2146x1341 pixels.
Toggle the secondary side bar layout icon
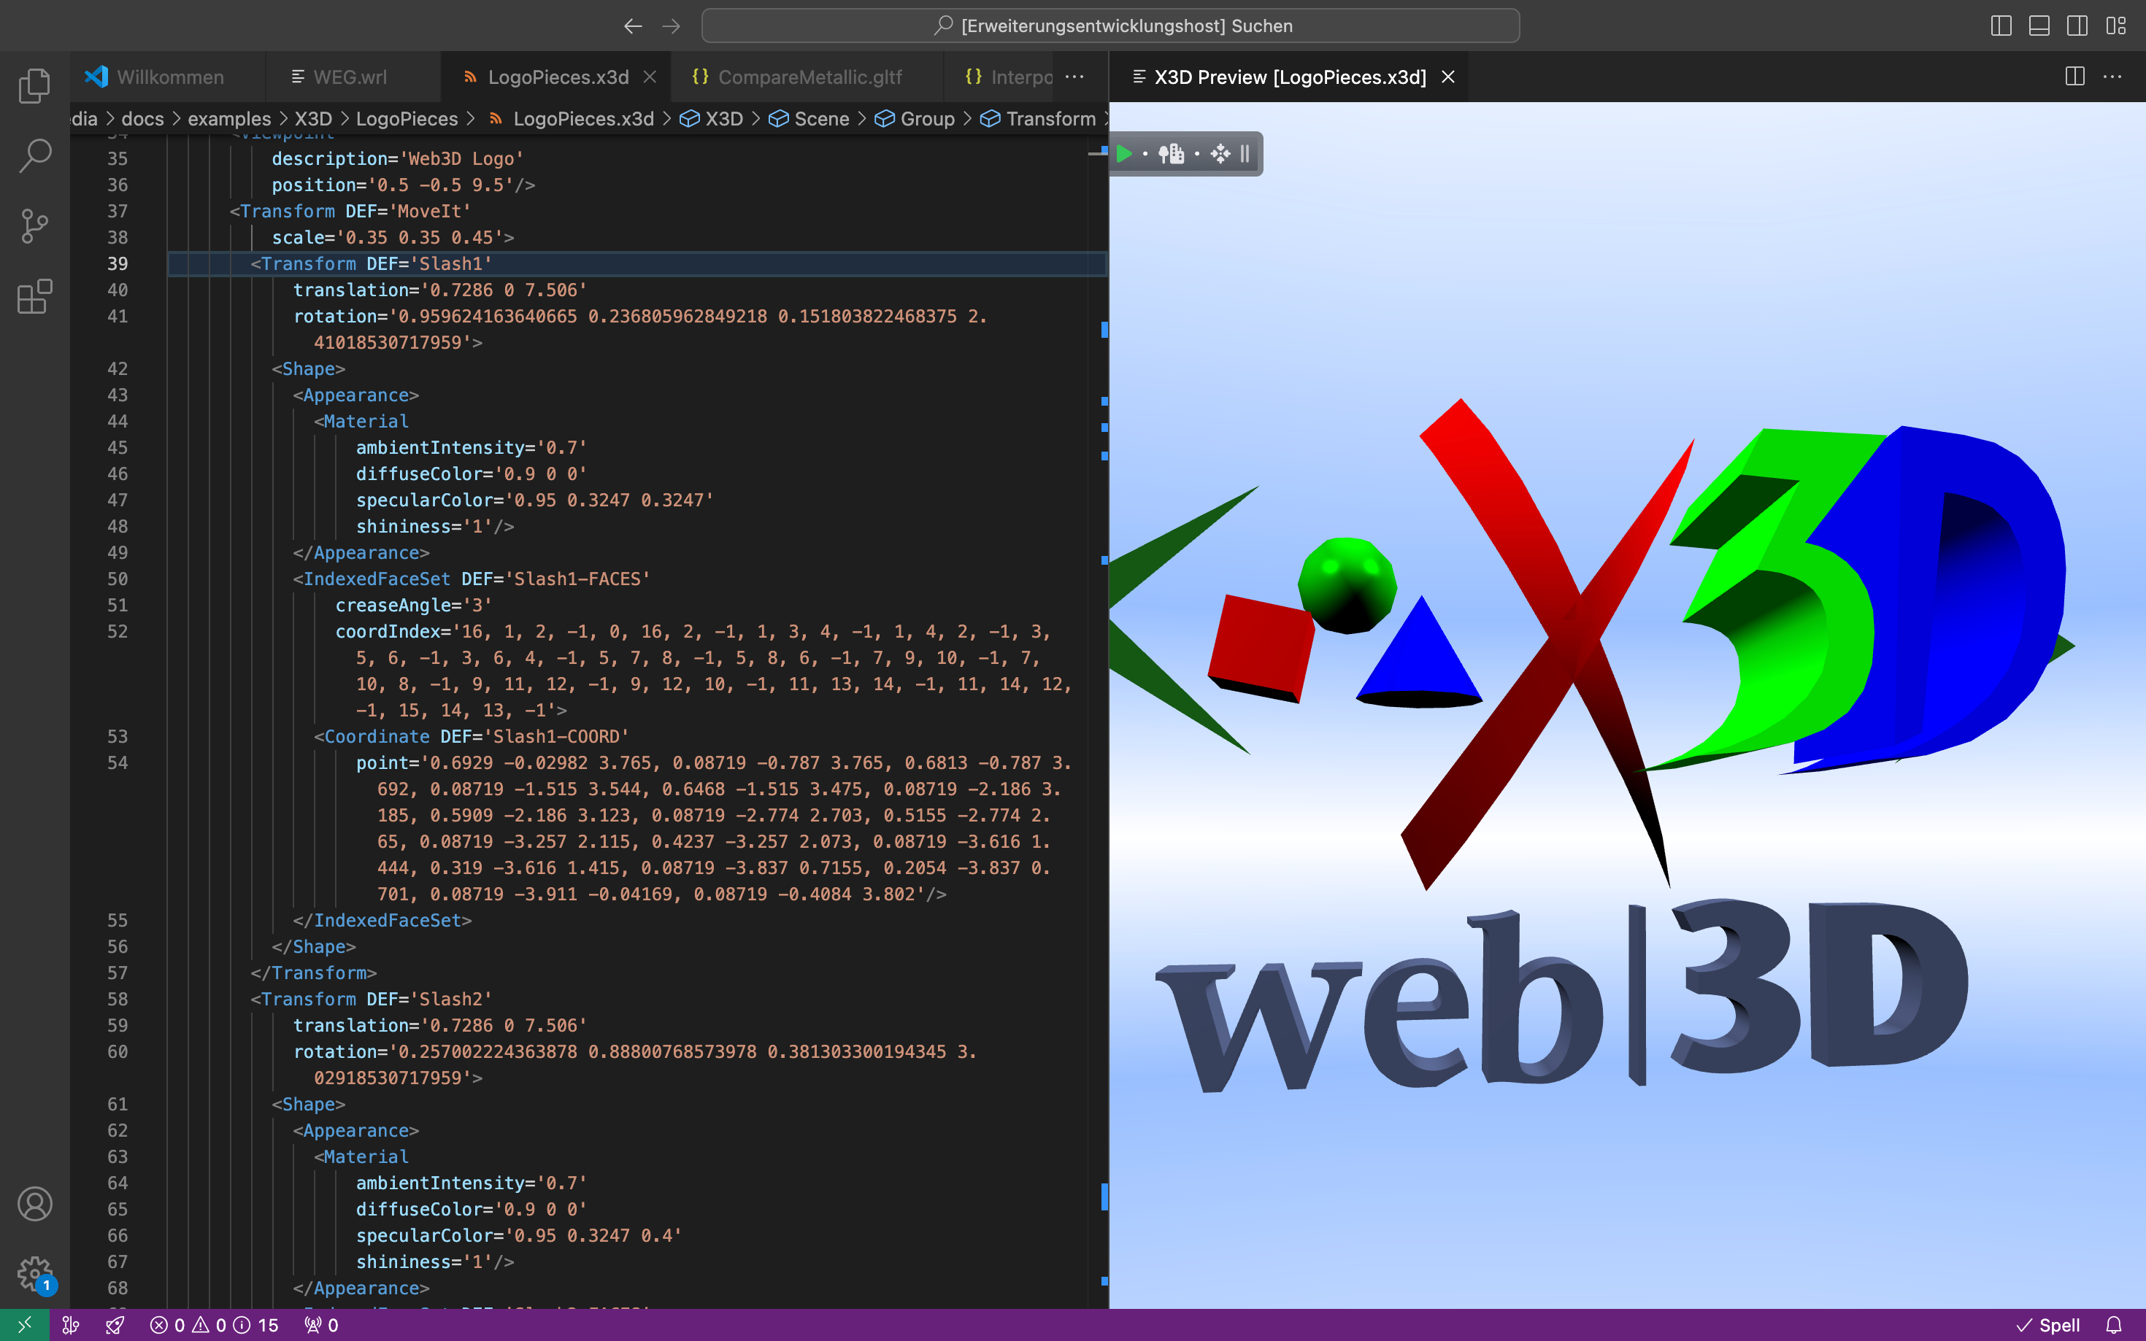point(2077,26)
